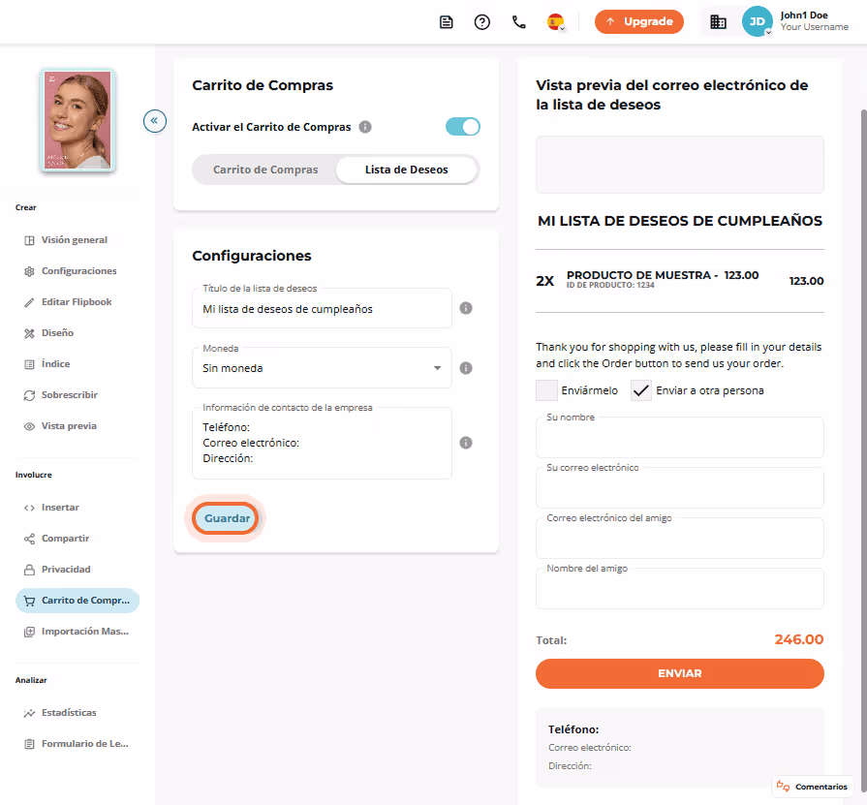
Task: Click the phone contact icon
Action: click(x=518, y=22)
